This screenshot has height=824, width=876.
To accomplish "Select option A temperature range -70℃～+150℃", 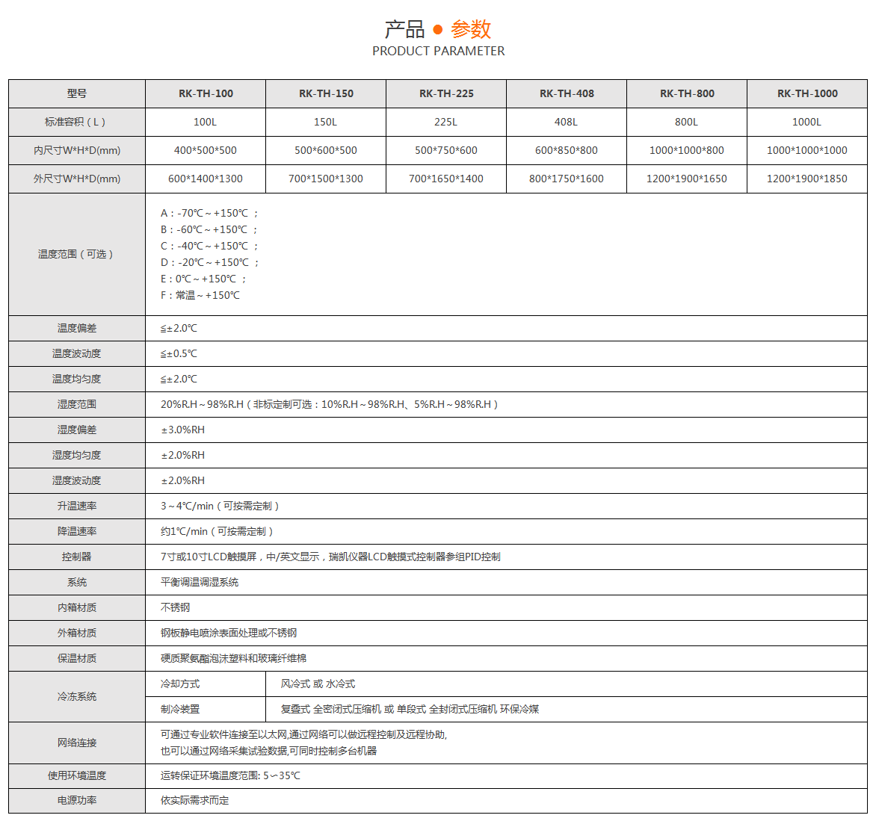I will [209, 212].
